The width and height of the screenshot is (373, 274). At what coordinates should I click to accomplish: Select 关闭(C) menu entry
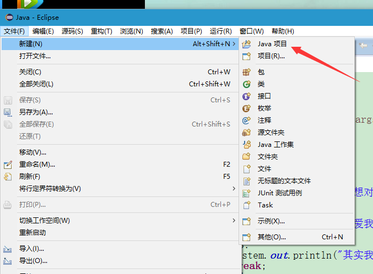[120, 72]
